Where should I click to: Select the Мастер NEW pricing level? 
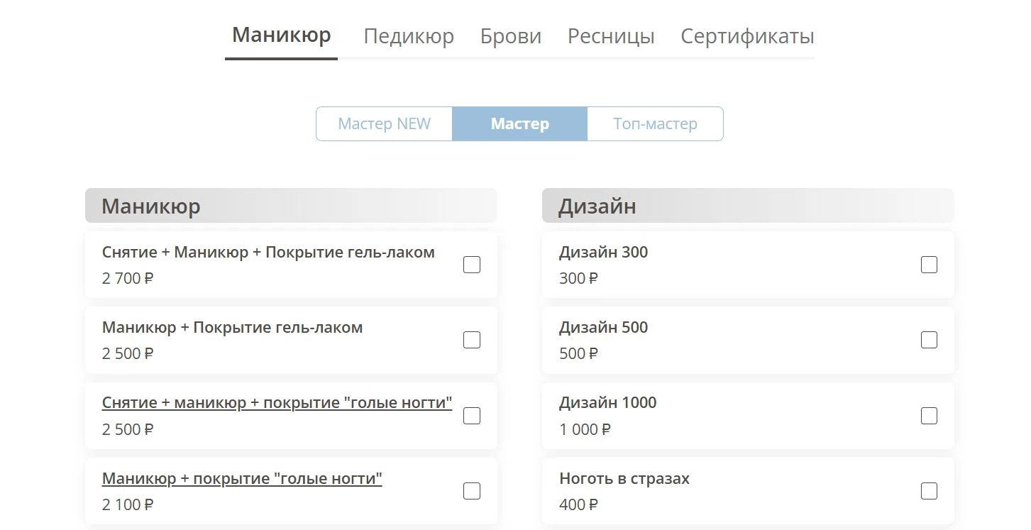point(383,123)
